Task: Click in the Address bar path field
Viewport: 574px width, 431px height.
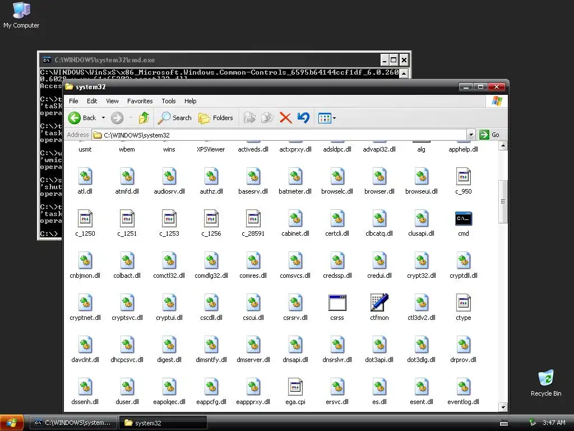Action: pos(280,135)
